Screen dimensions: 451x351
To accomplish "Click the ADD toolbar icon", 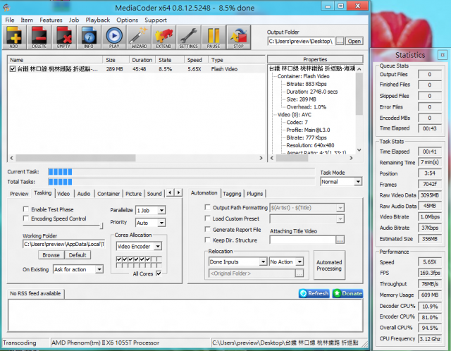I will [x=14, y=36].
